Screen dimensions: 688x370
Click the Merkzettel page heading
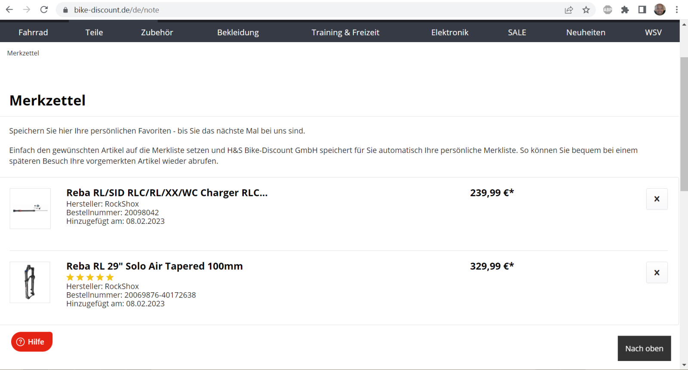(47, 100)
